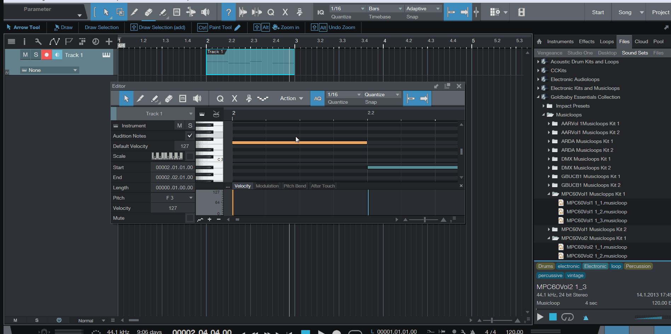Click the Default Velocity value field
This screenshot has width=671, height=334.
coord(184,146)
